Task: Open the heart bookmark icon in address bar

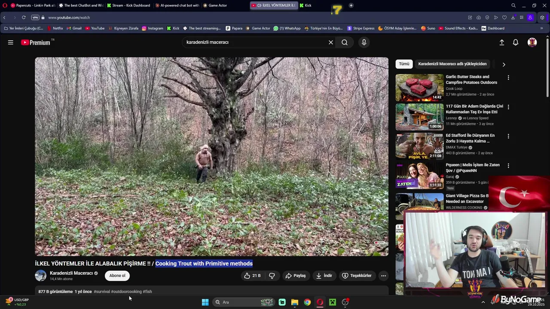Action: 504,18
